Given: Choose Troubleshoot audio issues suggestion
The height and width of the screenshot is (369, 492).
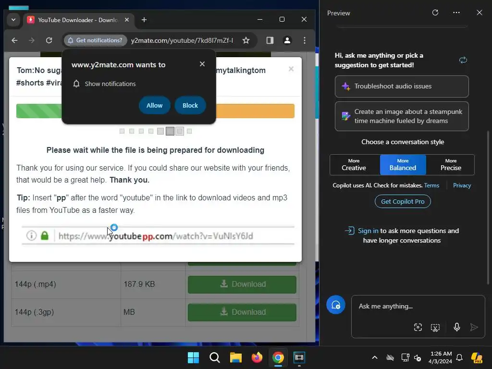Looking at the screenshot, I should 402,86.
